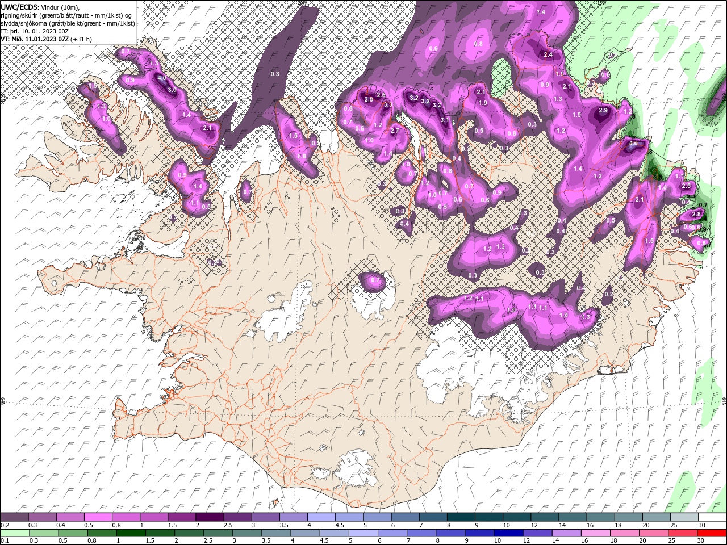
Task: Click the 20W longitude label at the top edge
Action: click(x=301, y=3)
